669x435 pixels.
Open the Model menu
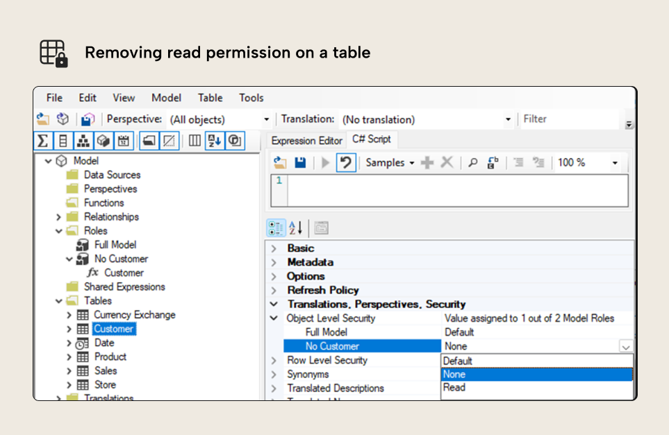point(166,98)
